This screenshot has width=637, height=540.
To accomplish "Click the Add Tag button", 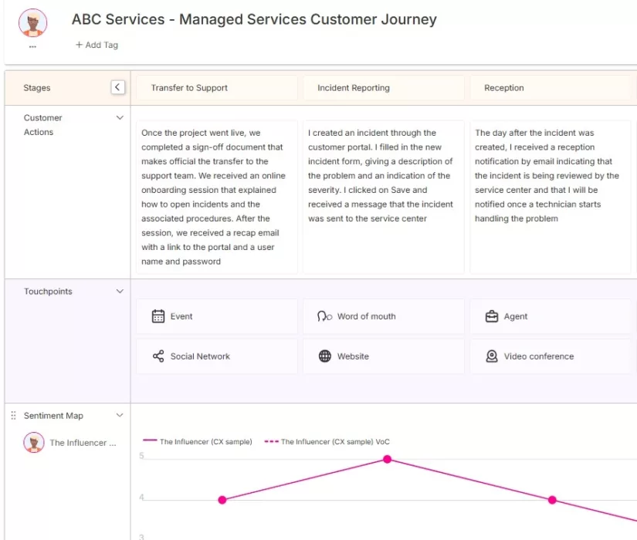I will (97, 45).
